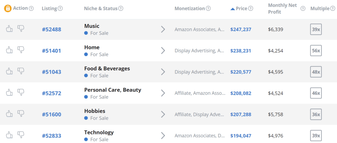Image resolution: width=337 pixels, height=143 pixels.
Task: Thumbs up the Food & Beverages listing
Action: pyautogui.click(x=9, y=71)
